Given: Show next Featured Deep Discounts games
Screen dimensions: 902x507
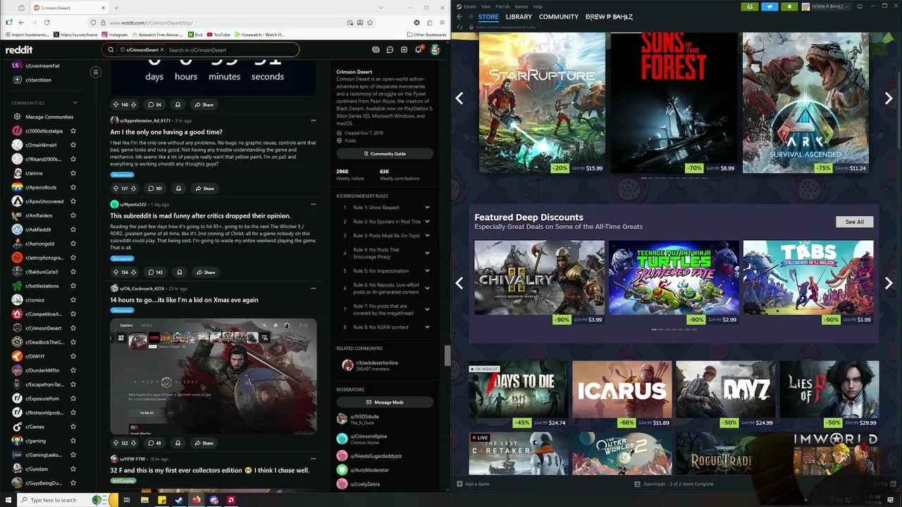Looking at the screenshot, I should pyautogui.click(x=889, y=282).
